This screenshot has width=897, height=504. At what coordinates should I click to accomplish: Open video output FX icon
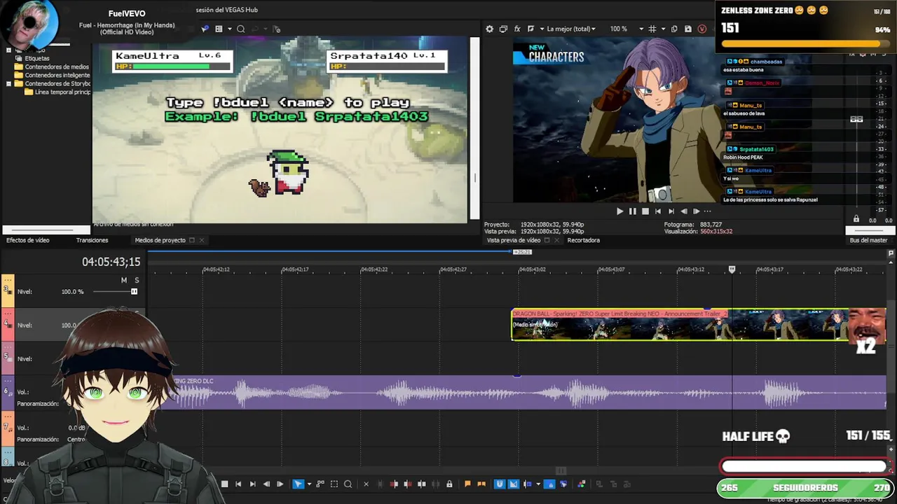517,29
